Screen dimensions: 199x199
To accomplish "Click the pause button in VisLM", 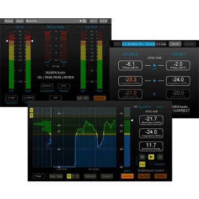I will tap(160, 157).
